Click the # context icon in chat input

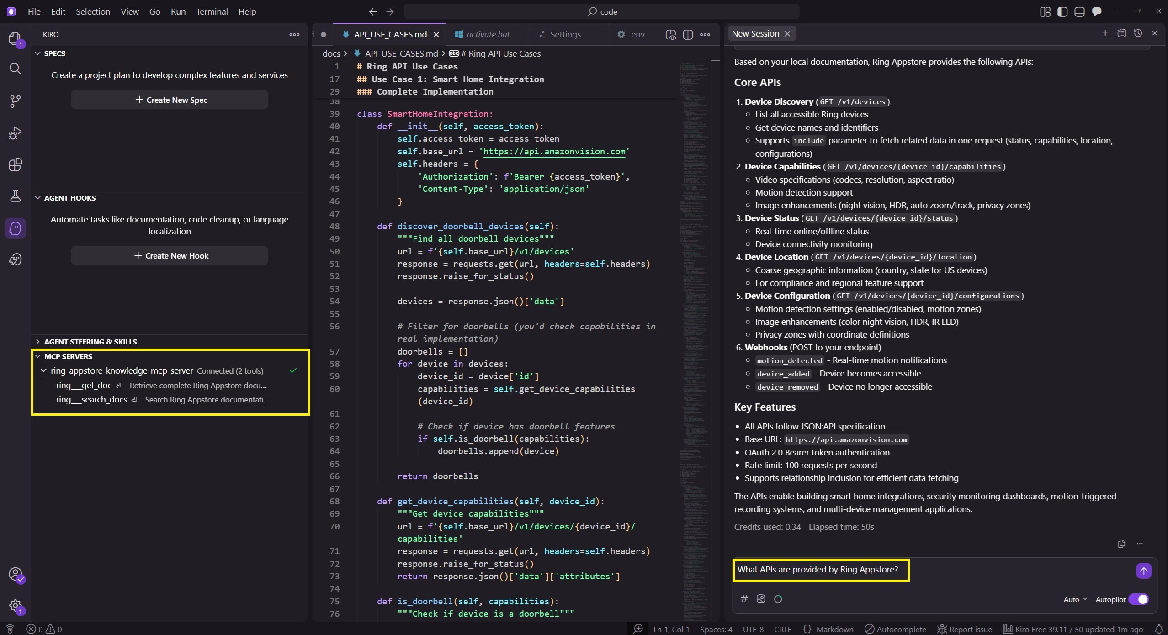[744, 599]
